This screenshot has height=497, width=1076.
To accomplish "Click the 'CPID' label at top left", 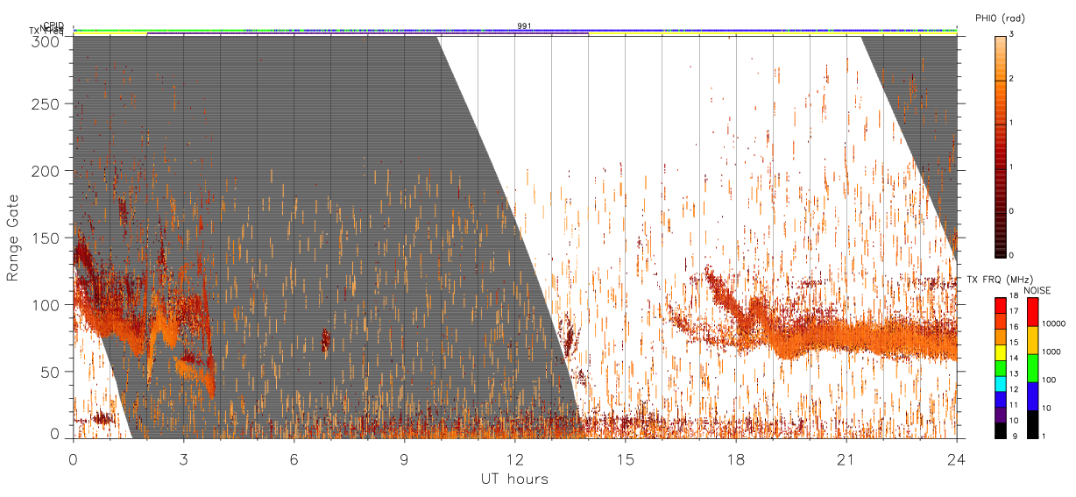I will pos(53,26).
